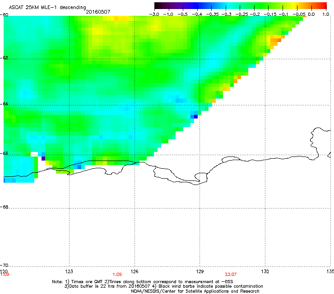The image size is (334, 294).
Task: Click the 132 longitude label
Action: click(x=265, y=271)
